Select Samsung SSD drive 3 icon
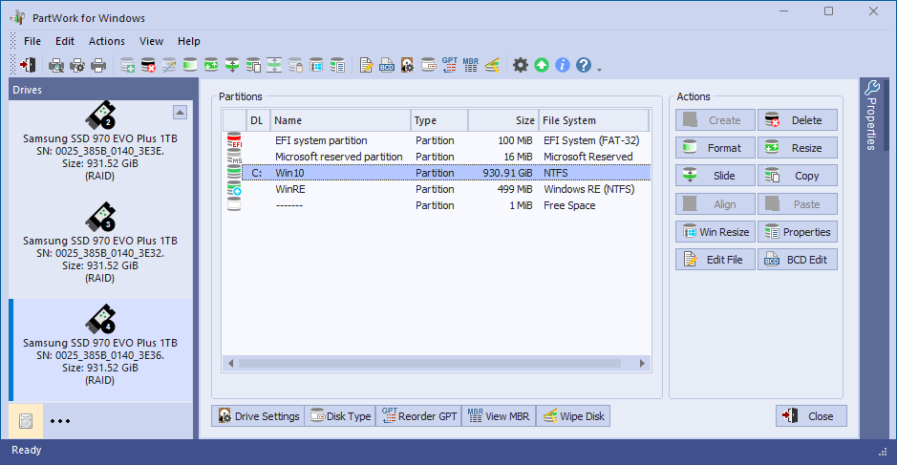897x465 pixels. 100,218
